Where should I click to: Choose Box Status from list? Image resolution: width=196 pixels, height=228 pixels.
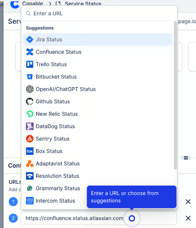point(98,151)
